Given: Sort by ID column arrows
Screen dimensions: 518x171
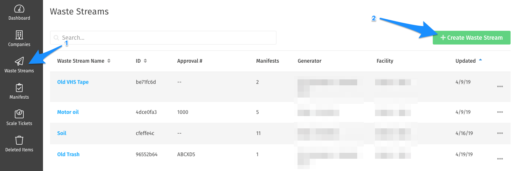Looking at the screenshot, I should click(x=145, y=61).
